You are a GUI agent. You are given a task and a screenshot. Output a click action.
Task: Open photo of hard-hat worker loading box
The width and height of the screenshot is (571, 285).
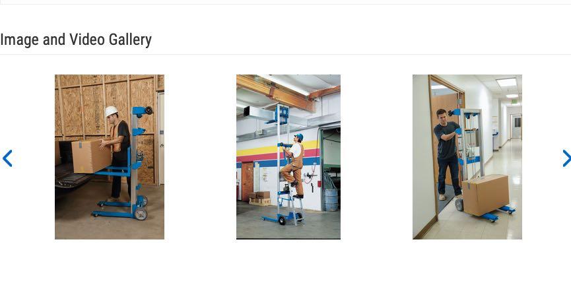point(109,157)
